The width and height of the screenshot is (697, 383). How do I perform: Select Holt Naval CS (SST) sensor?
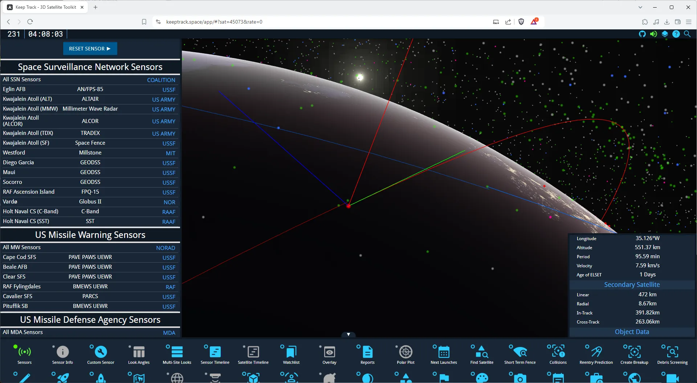pyautogui.click(x=89, y=221)
